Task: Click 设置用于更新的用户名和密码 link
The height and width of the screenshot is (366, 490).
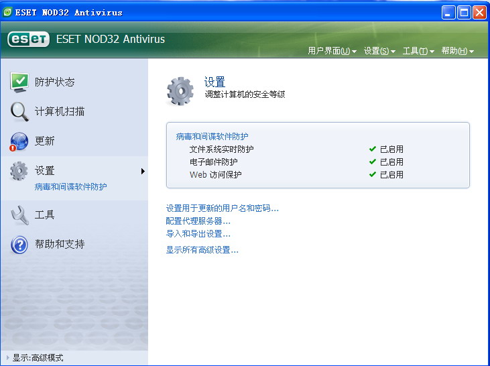Action: [222, 208]
